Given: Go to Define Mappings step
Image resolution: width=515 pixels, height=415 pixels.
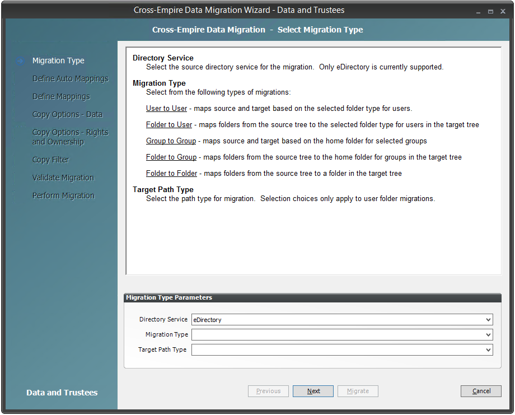Looking at the screenshot, I should point(61,96).
